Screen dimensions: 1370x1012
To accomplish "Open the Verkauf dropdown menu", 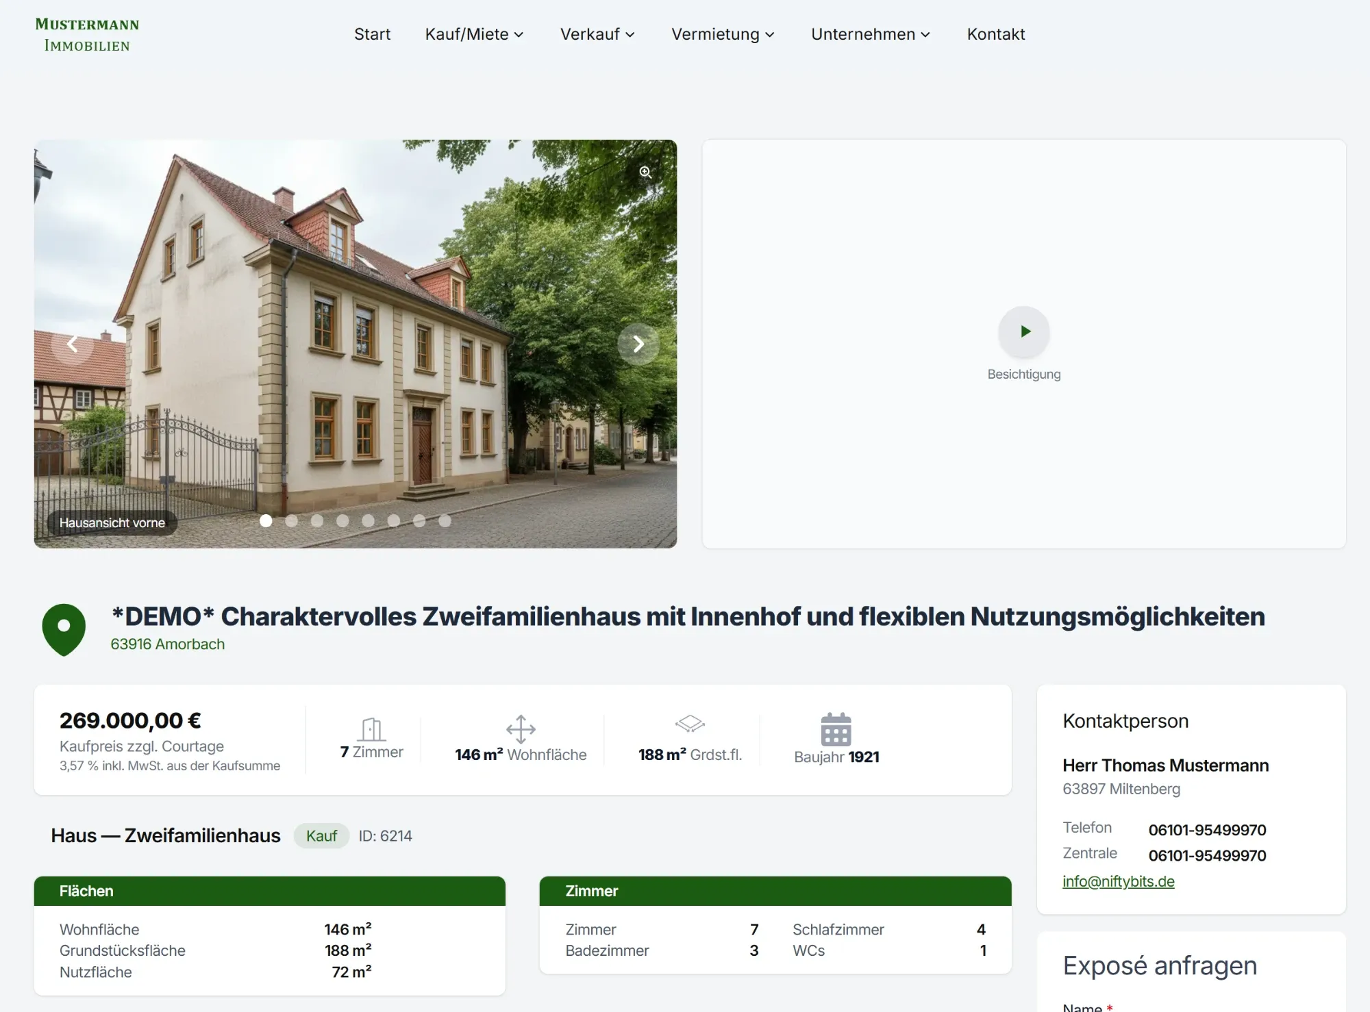I will coord(597,34).
